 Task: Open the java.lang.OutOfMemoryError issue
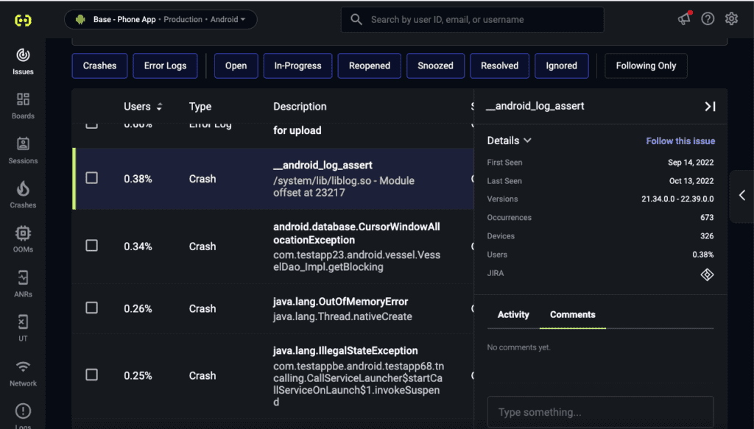pos(340,302)
